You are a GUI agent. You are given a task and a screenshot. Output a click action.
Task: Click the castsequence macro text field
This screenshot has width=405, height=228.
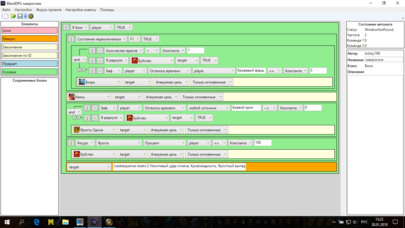179,166
